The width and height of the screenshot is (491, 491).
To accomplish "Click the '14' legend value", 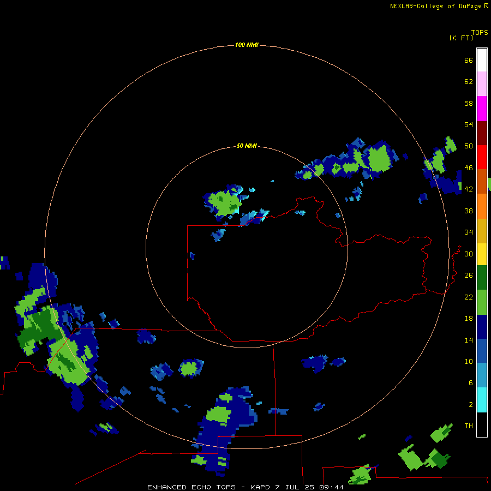I will pos(469,340).
